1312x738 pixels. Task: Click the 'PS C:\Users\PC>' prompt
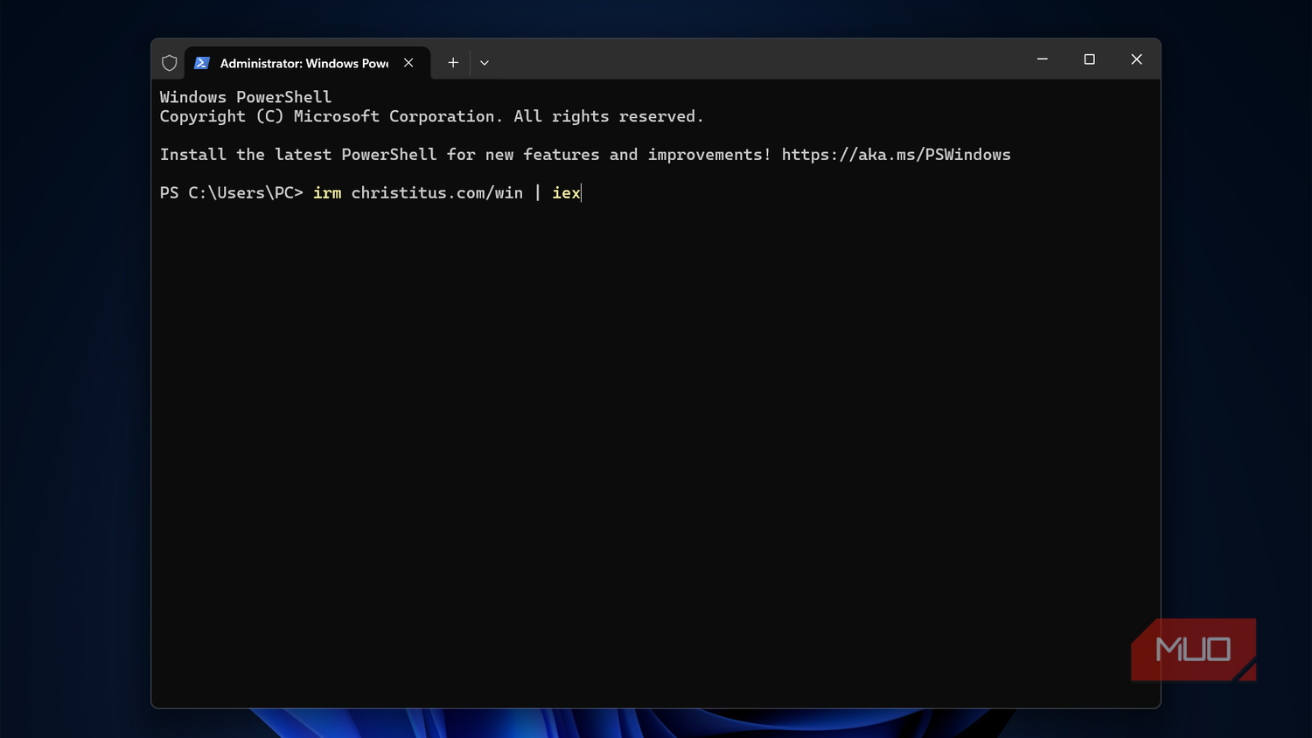[x=232, y=193]
